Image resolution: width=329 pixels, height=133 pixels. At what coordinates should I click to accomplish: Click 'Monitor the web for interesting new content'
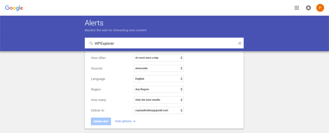click(116, 30)
